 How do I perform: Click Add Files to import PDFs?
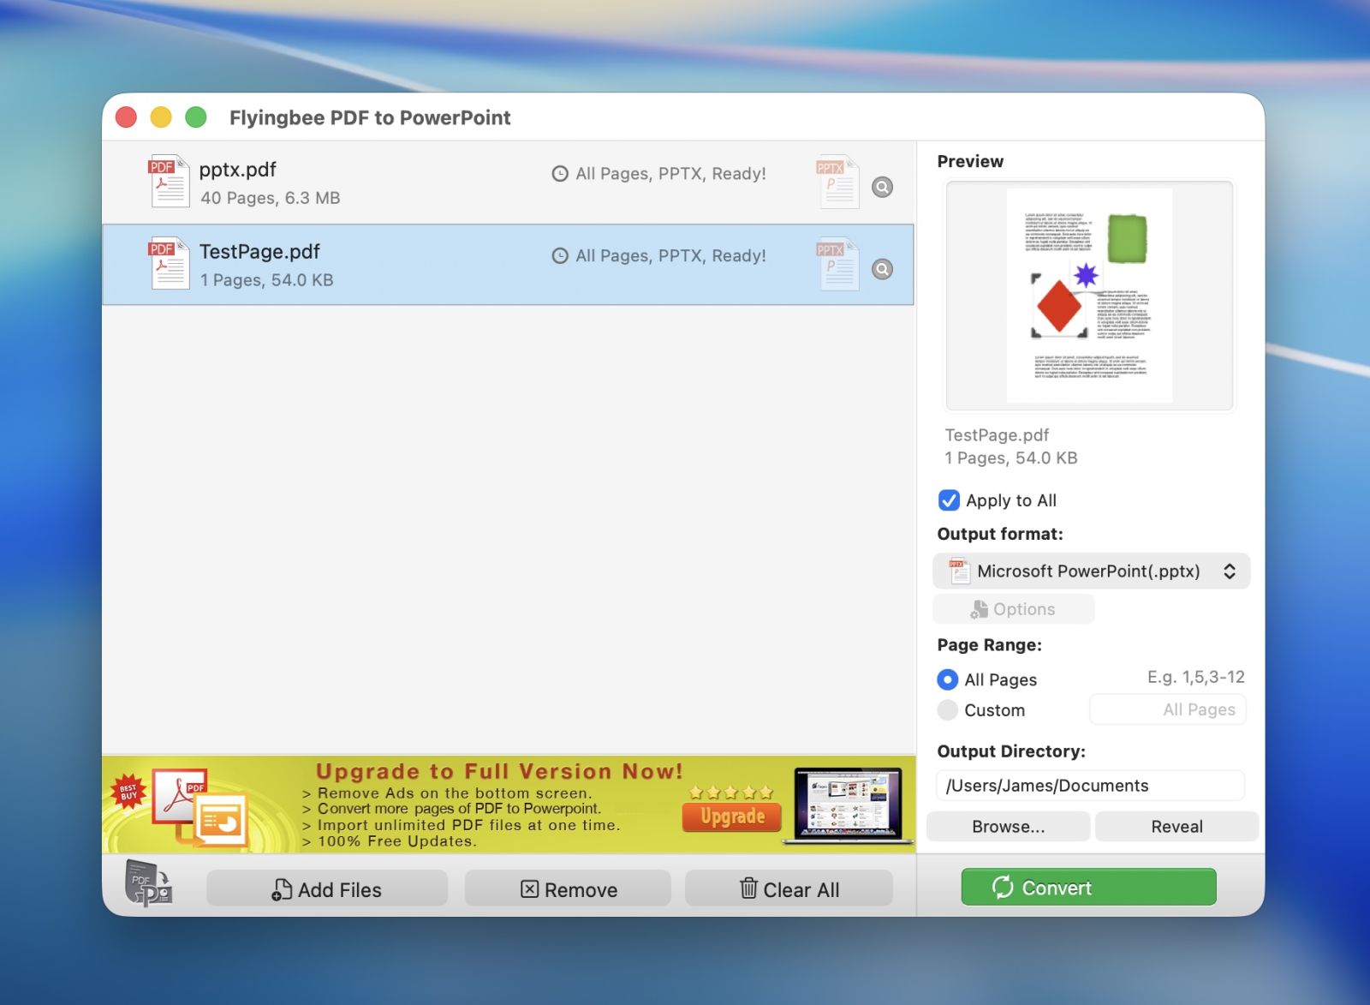(x=327, y=889)
